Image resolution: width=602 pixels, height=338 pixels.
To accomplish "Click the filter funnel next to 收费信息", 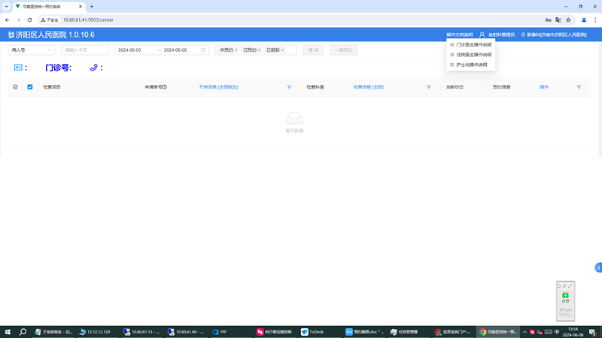I will click(x=428, y=87).
